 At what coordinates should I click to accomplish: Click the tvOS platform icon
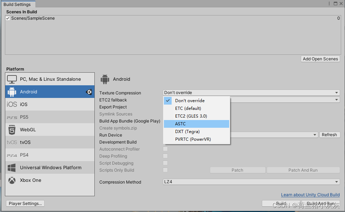click(12, 143)
